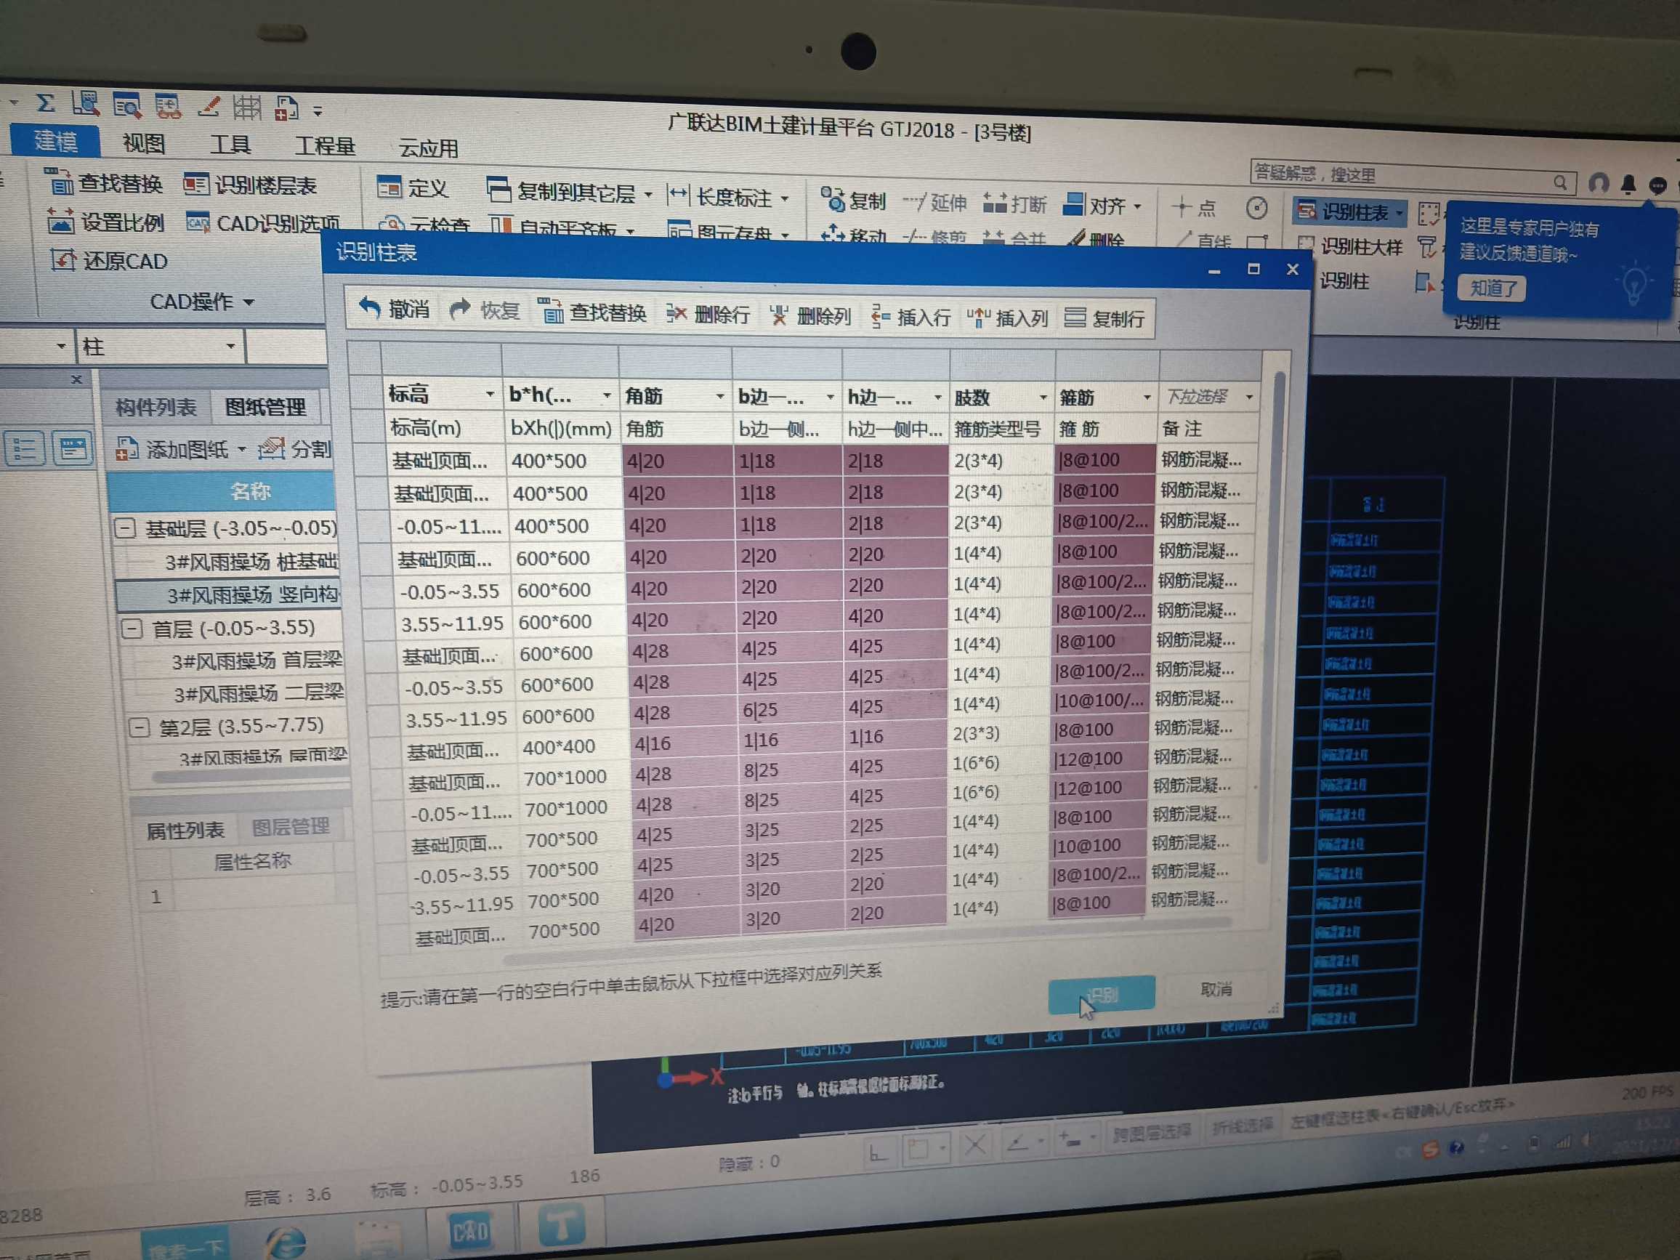The height and width of the screenshot is (1260, 1680).
Task: Open 查找替换 in the dialog toolbar
Action: tap(592, 312)
